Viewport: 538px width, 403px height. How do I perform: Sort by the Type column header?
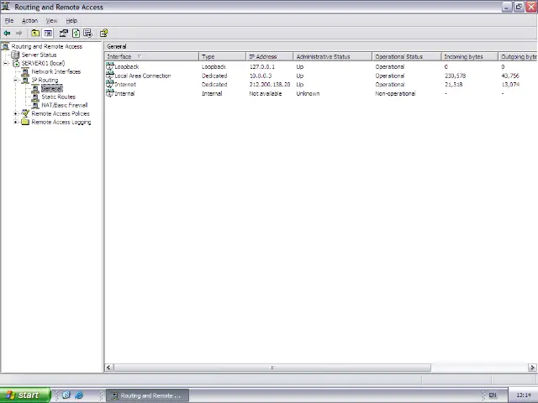pos(222,56)
